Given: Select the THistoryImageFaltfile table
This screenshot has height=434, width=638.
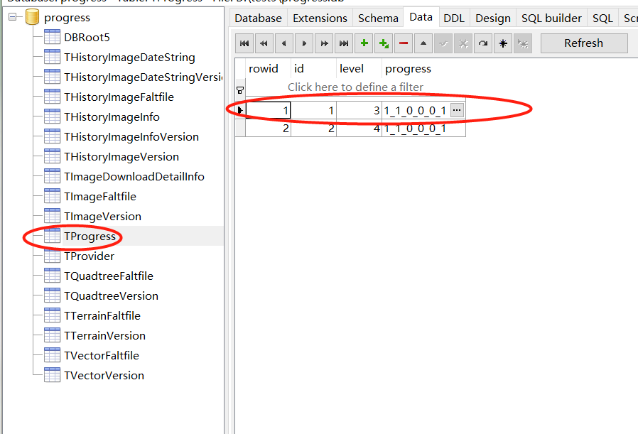Looking at the screenshot, I should point(119,97).
